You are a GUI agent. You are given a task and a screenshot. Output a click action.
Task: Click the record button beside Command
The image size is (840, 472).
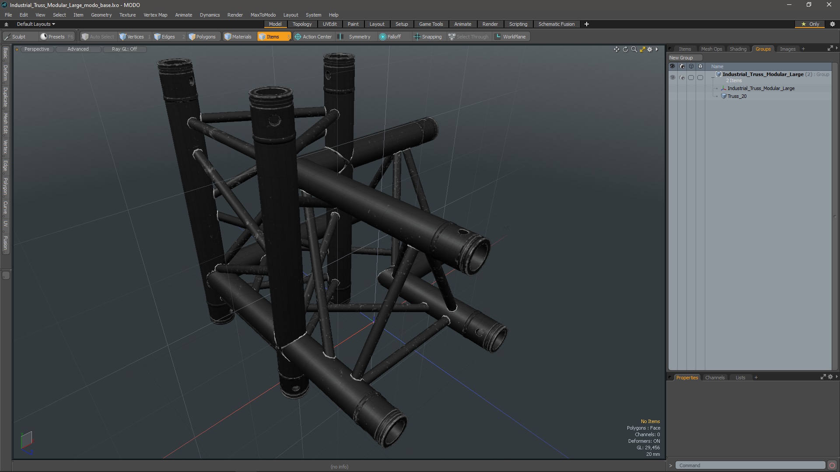[832, 465]
